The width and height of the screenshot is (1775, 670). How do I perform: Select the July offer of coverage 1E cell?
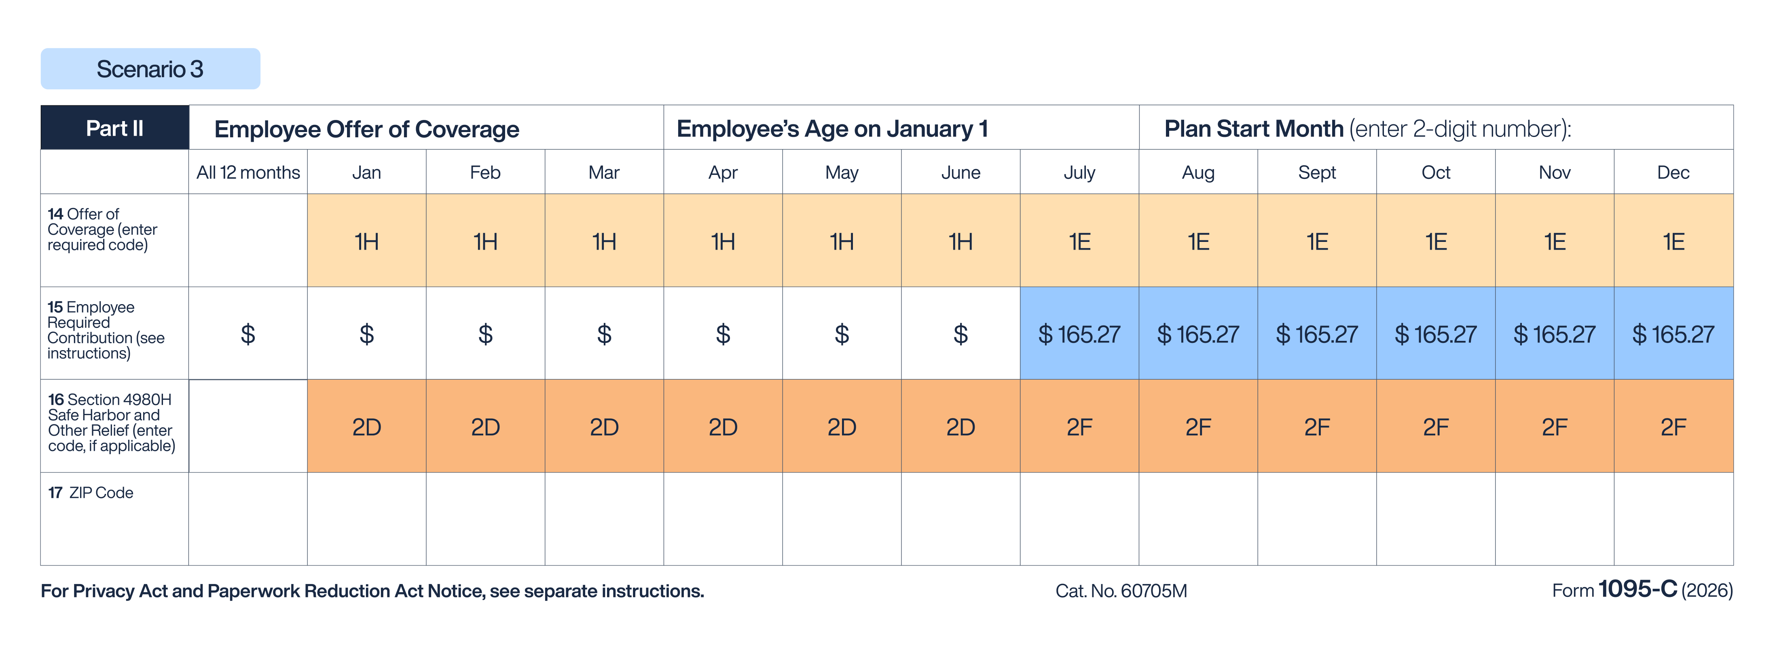click(x=1079, y=241)
